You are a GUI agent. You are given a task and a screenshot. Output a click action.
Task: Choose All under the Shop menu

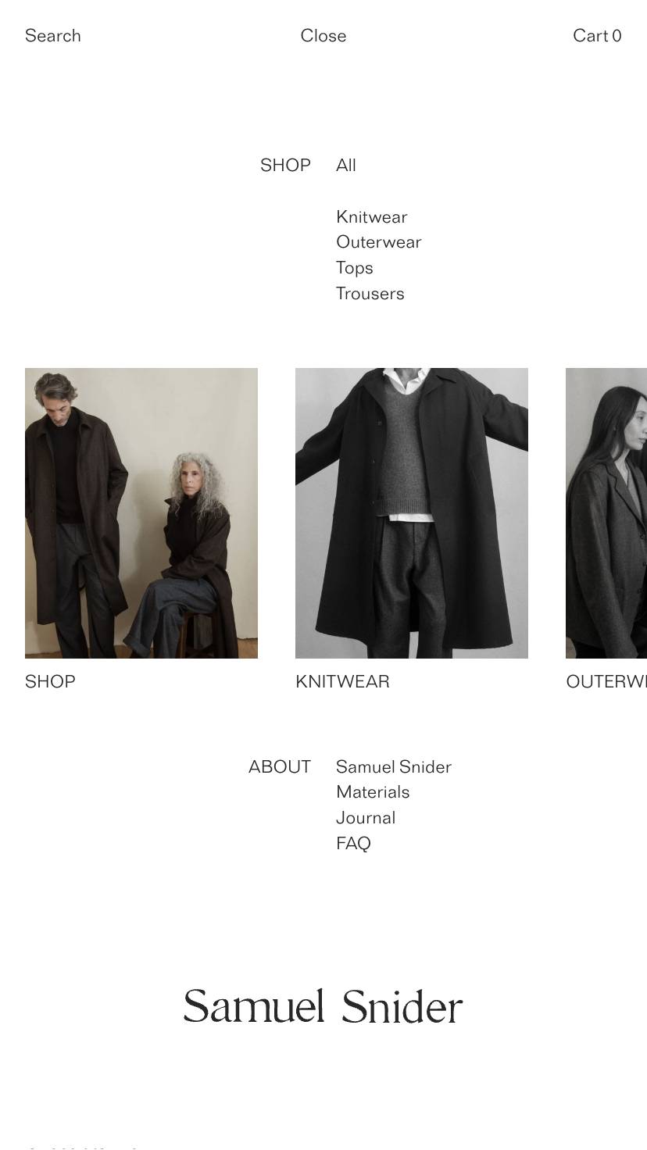coord(346,166)
